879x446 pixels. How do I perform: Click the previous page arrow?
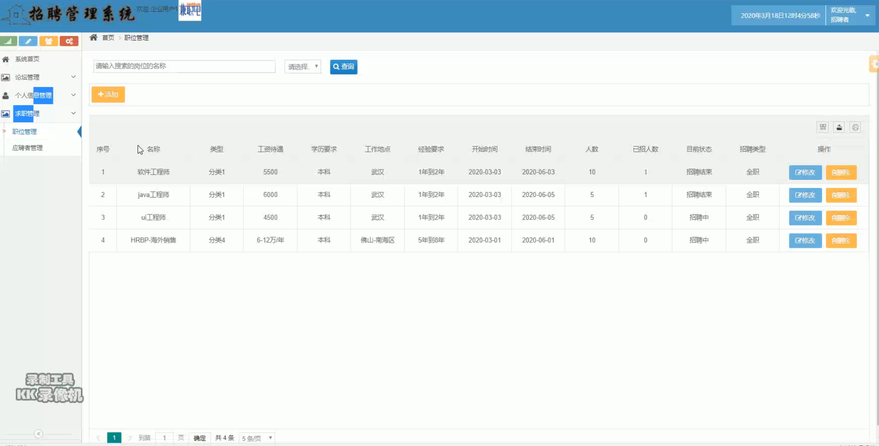(x=98, y=438)
